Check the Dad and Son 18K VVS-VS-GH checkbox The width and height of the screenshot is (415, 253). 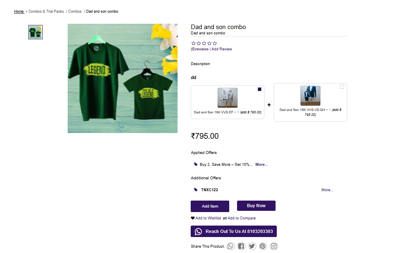(342, 87)
